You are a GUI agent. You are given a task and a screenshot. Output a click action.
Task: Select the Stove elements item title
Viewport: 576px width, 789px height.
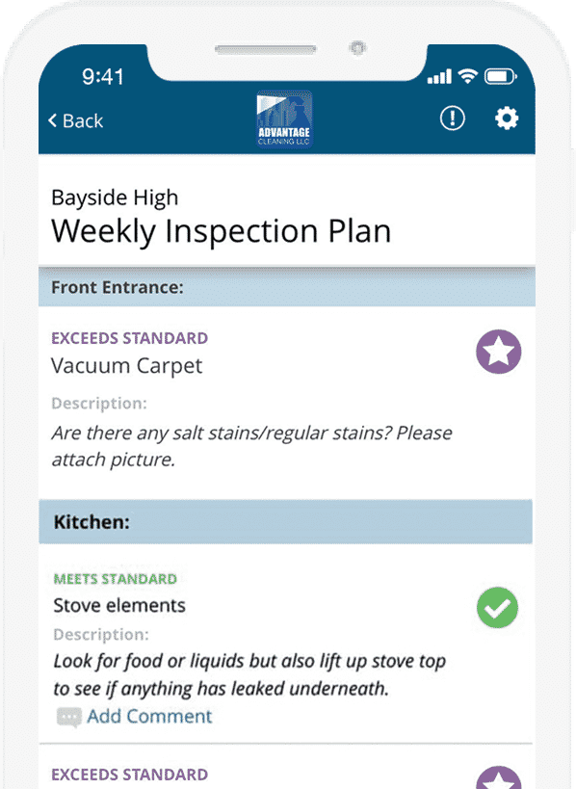(119, 605)
